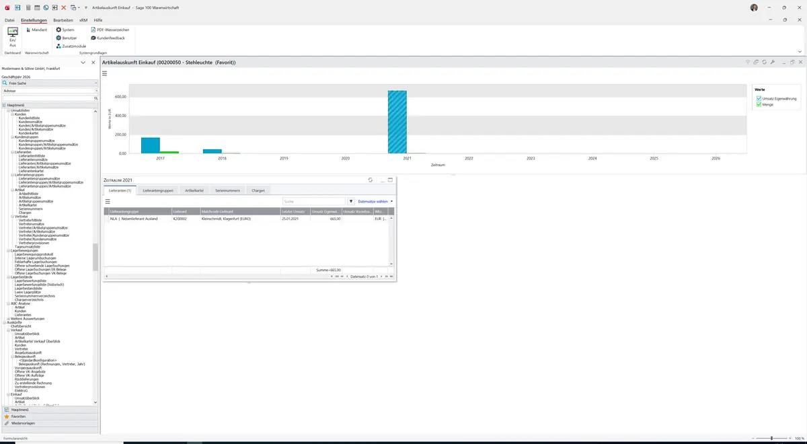This screenshot has width=807, height=444.
Task: Sort by Matchcode Lieferant column header
Action: coord(239,212)
